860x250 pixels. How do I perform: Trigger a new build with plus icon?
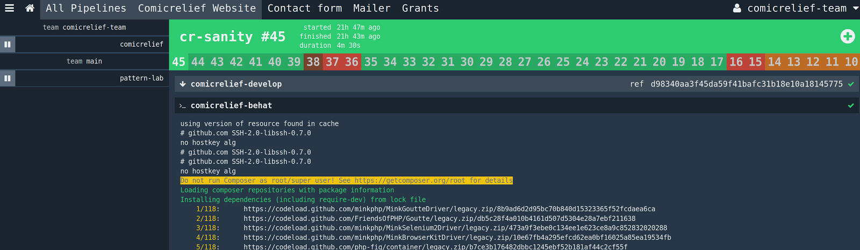tap(848, 36)
